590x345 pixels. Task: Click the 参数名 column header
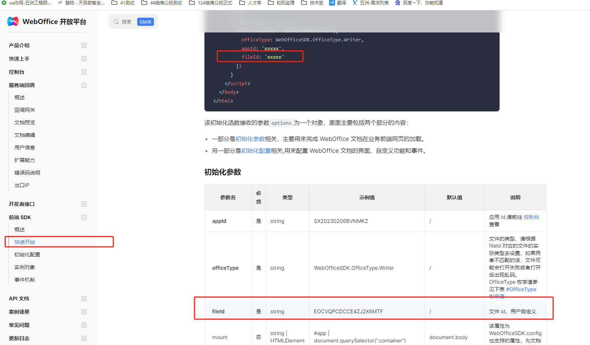(x=228, y=197)
